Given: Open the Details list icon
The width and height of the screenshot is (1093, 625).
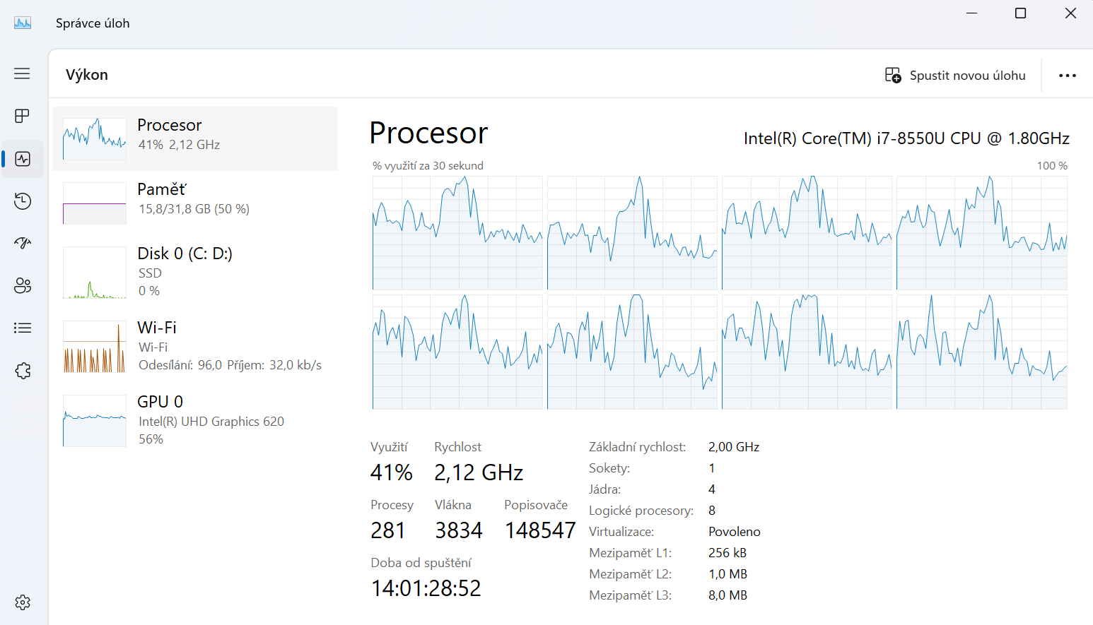Looking at the screenshot, I should tap(23, 328).
